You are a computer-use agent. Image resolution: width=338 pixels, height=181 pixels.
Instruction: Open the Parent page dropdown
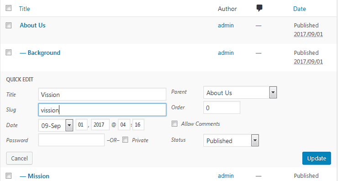click(x=240, y=92)
